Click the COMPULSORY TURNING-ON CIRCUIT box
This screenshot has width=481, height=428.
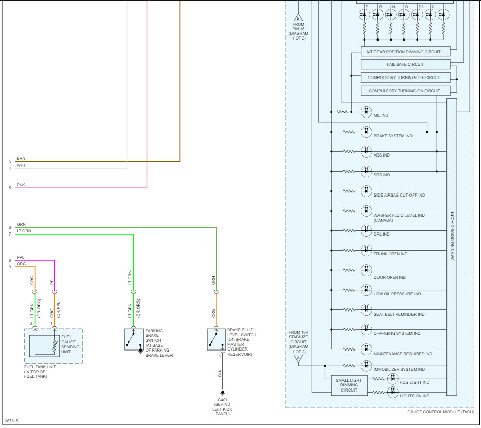(x=405, y=91)
